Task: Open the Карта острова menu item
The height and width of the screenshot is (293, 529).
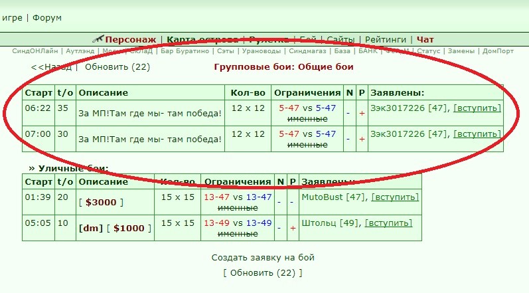Action: click(202, 40)
